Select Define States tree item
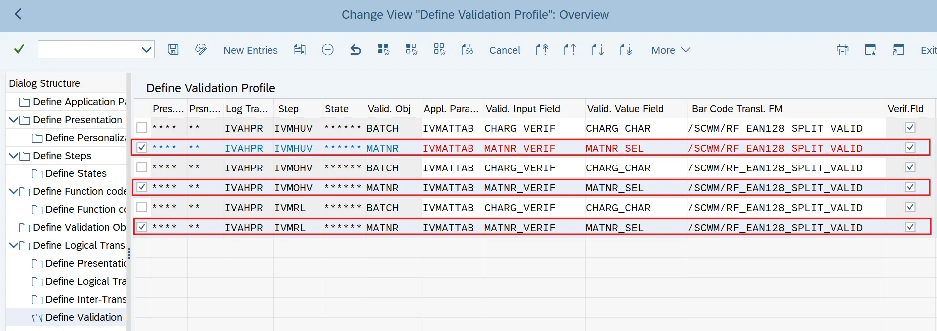Image resolution: width=937 pixels, height=331 pixels. [x=76, y=173]
